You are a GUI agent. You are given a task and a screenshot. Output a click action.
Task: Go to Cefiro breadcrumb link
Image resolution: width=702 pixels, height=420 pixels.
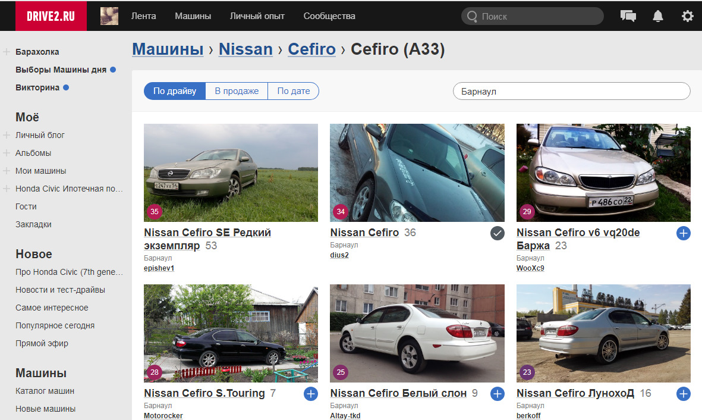click(311, 49)
